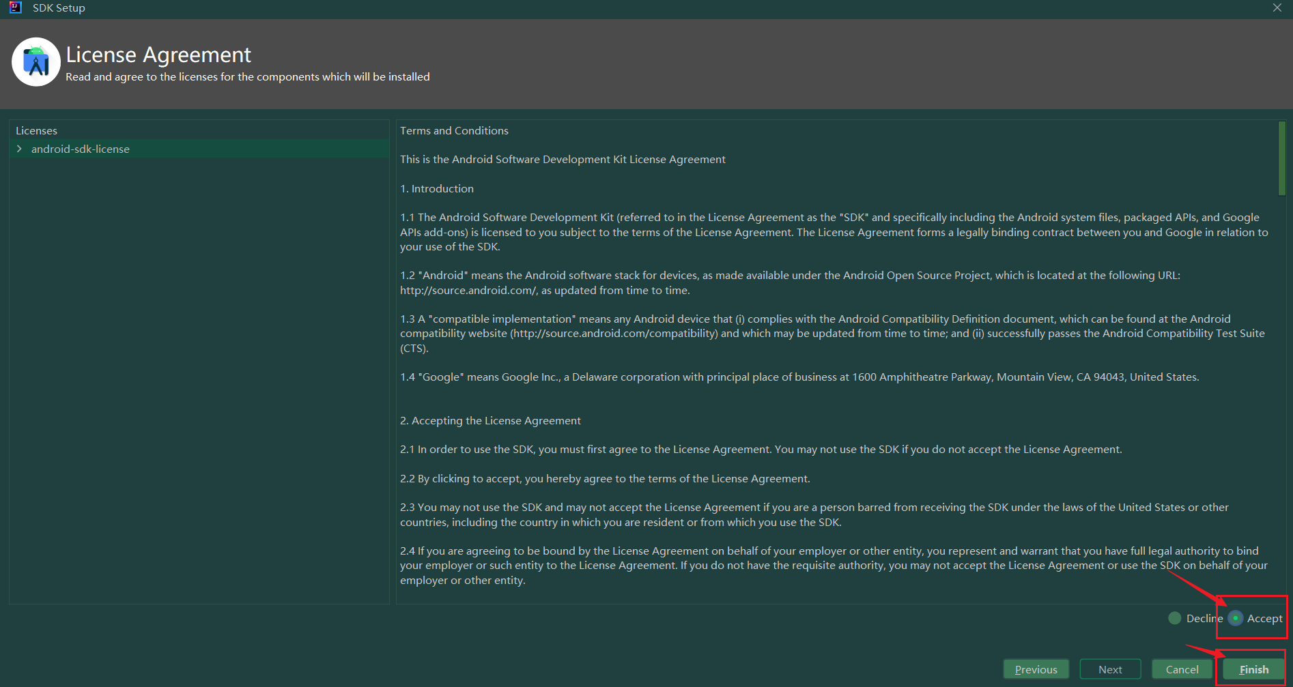Click the License Agreement title text

point(158,55)
